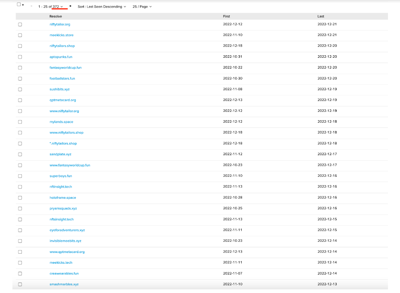Tick the smashmarbles.xyz row checkbox
The image size is (400, 293).
click(x=20, y=284)
